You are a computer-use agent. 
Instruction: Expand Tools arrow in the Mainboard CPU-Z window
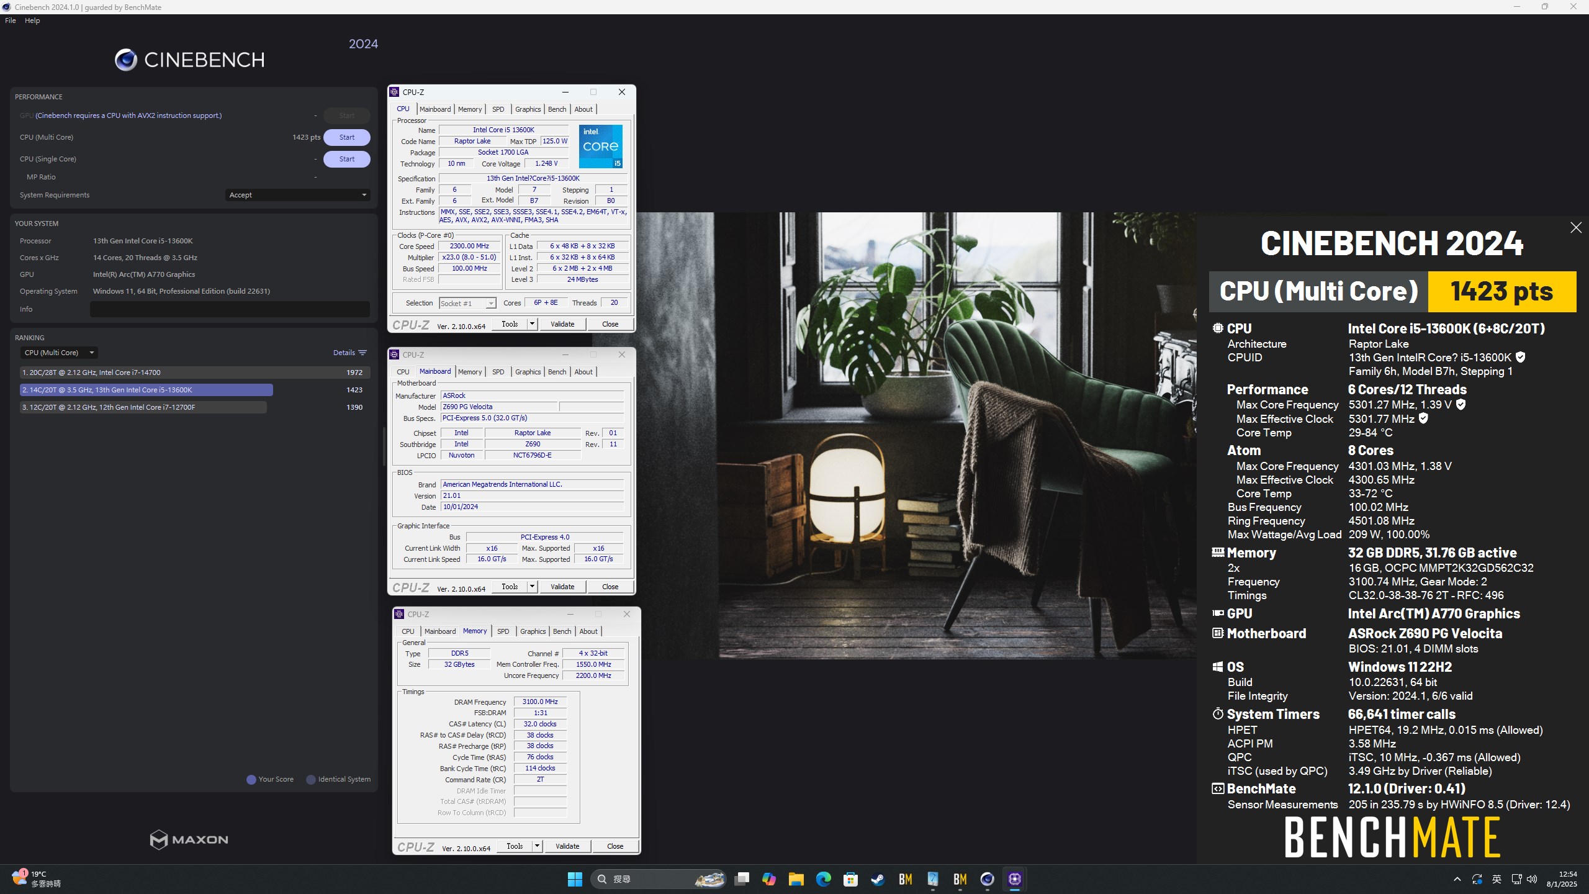532,587
